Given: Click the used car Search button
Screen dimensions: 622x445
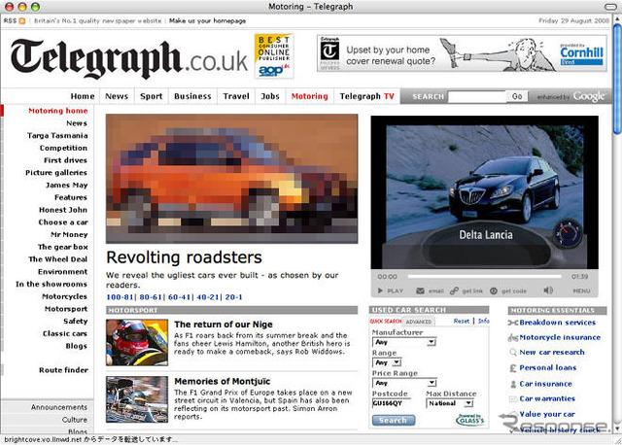Looking at the screenshot, I should (393, 420).
